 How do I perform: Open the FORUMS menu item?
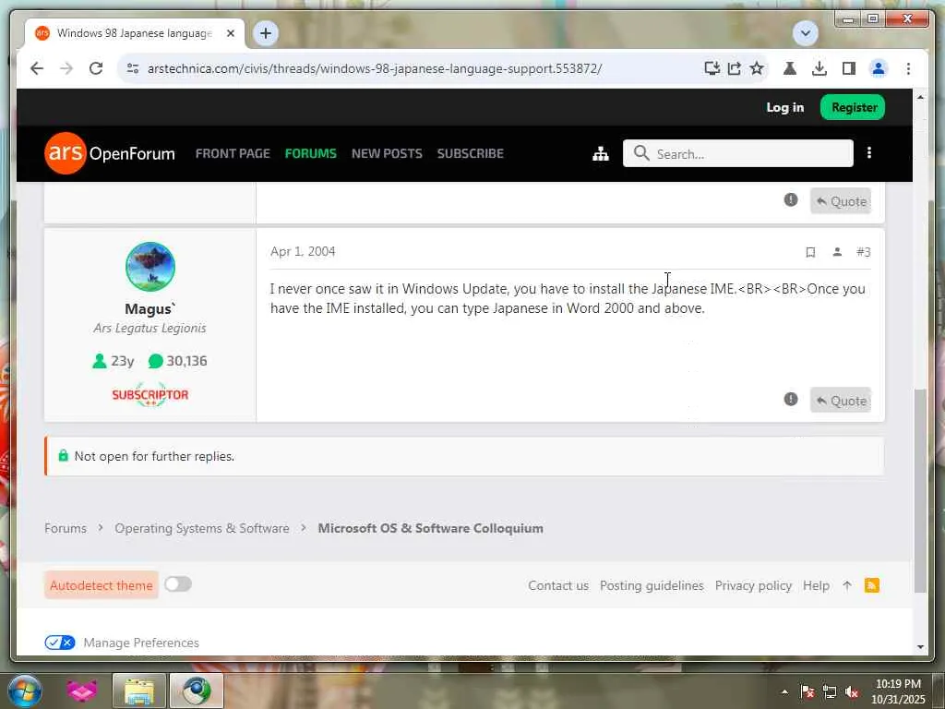[310, 154]
